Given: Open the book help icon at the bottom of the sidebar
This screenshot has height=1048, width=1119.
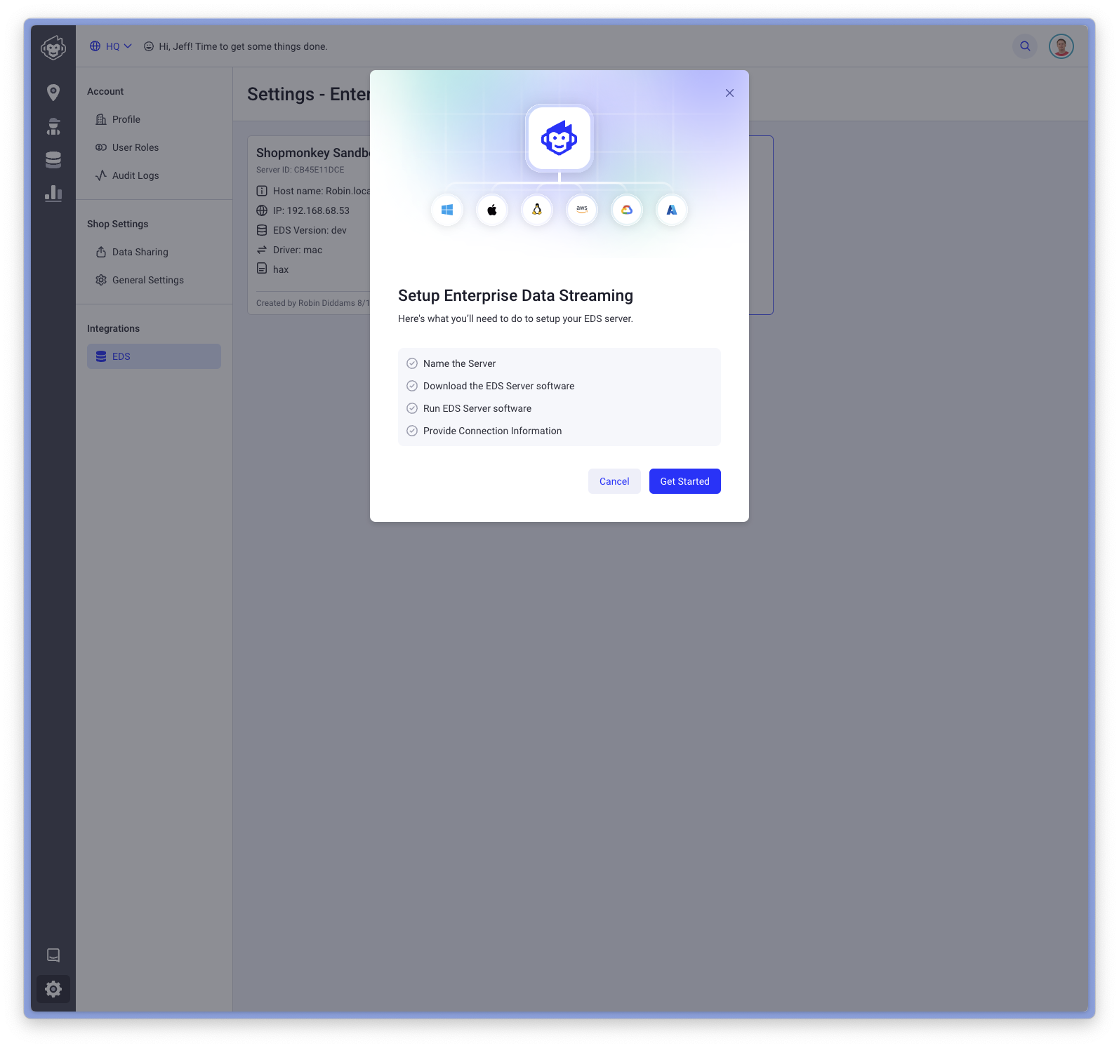Looking at the screenshot, I should click(53, 955).
